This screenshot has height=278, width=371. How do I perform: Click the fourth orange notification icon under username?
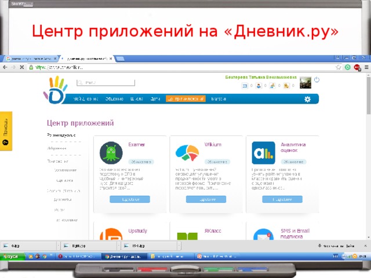coord(286,86)
